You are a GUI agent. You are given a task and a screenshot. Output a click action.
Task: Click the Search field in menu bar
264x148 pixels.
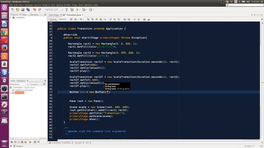[245, 5]
